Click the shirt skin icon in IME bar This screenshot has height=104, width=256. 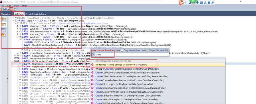tap(209, 3)
